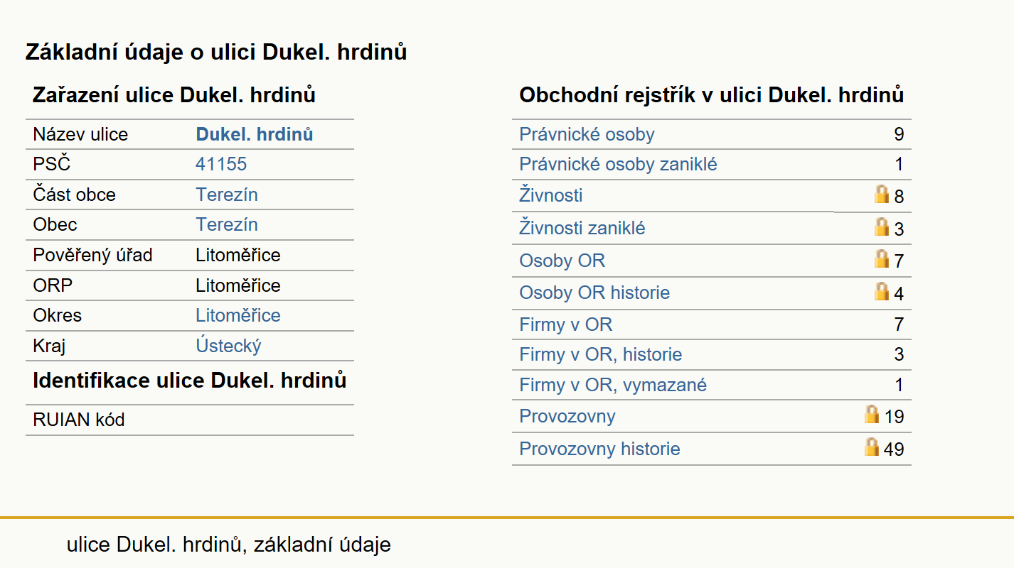Screen dimensions: 1014x568
Task: Click the lock icon beside Živnosti count
Action: [882, 194]
